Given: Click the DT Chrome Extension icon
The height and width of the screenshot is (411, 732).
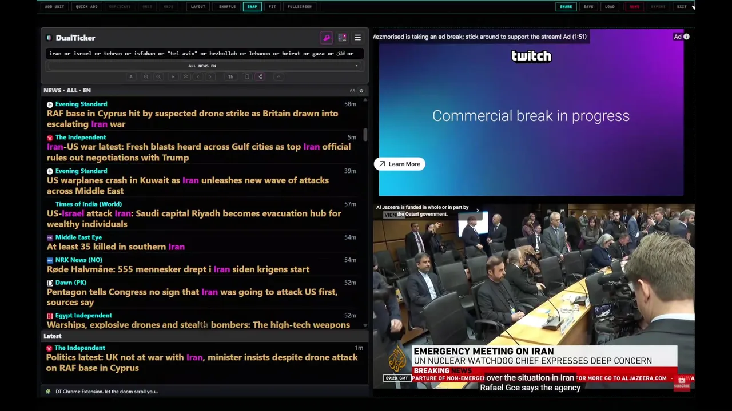Looking at the screenshot, I should pyautogui.click(x=48, y=392).
